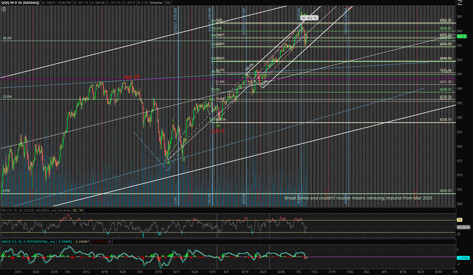Click the Volume value 390

click(167, 3)
